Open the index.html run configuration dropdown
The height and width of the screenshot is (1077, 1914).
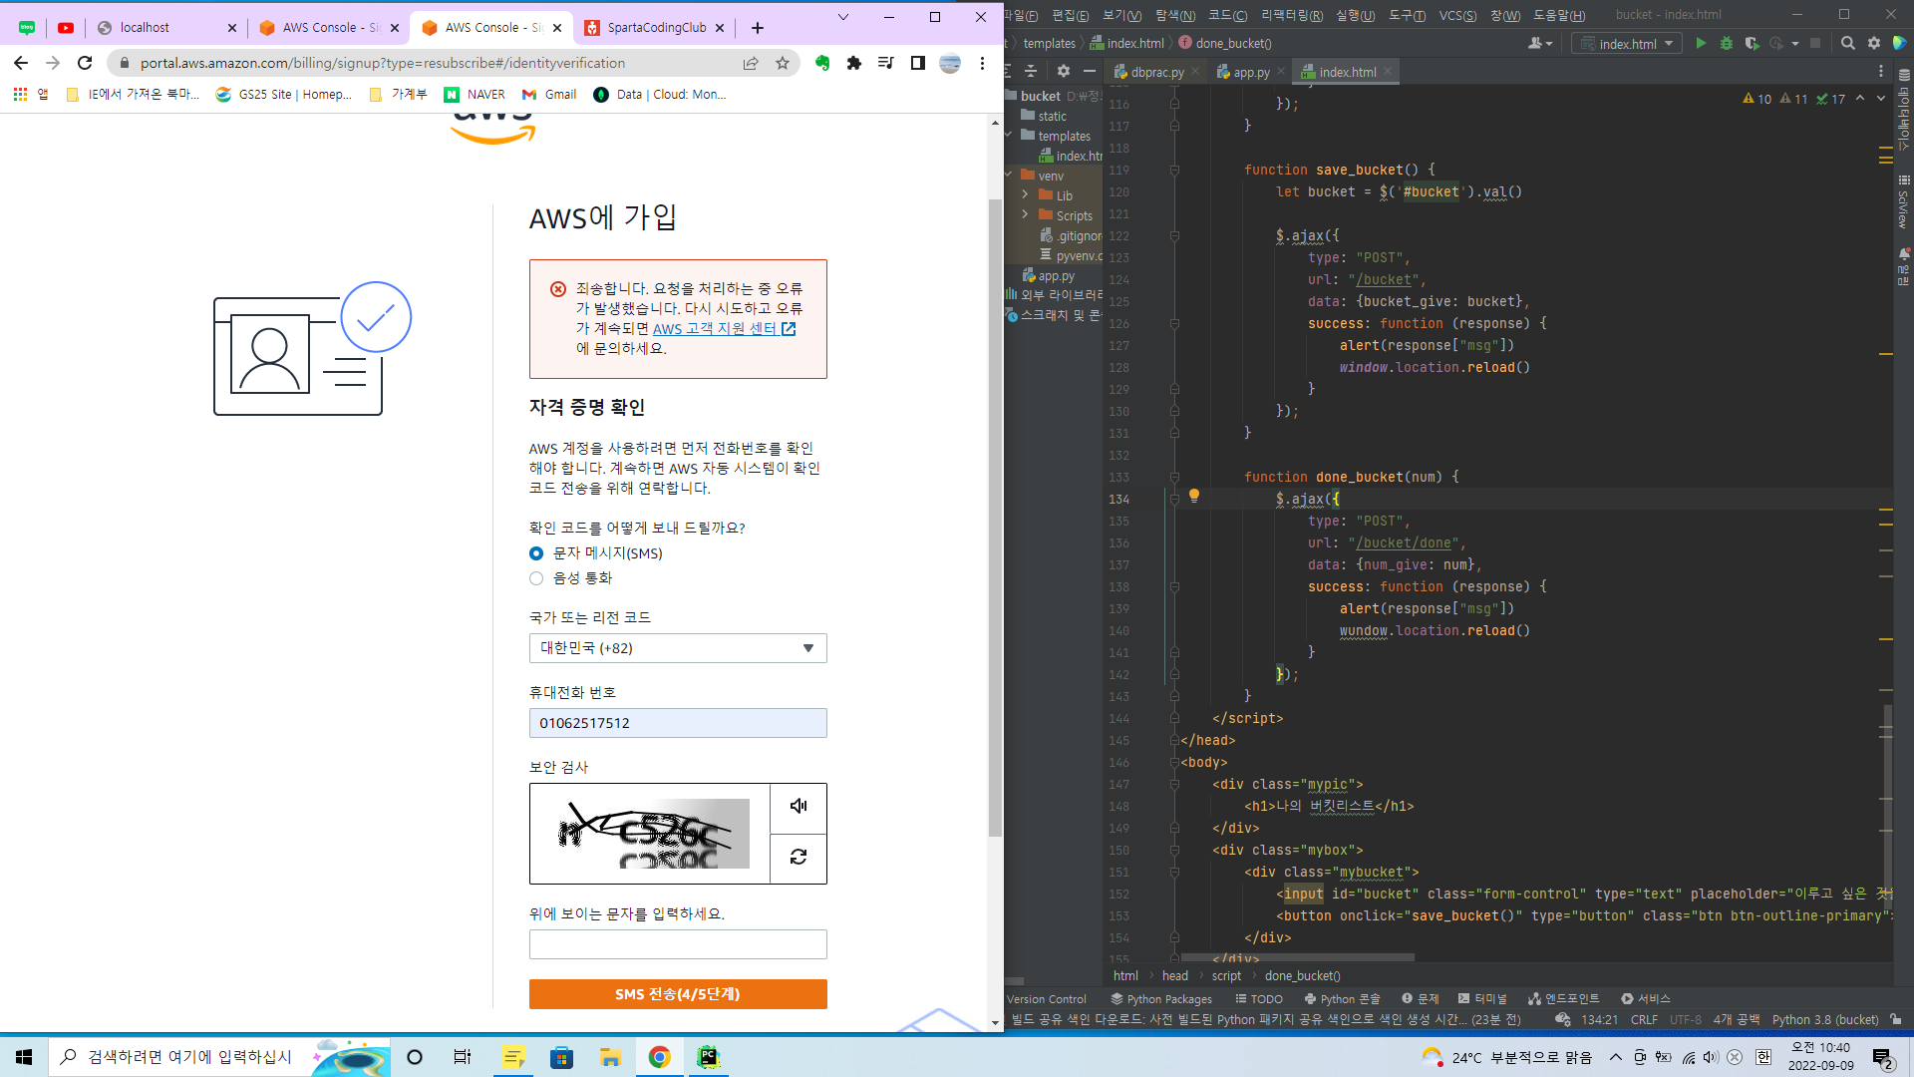[x=1627, y=43]
